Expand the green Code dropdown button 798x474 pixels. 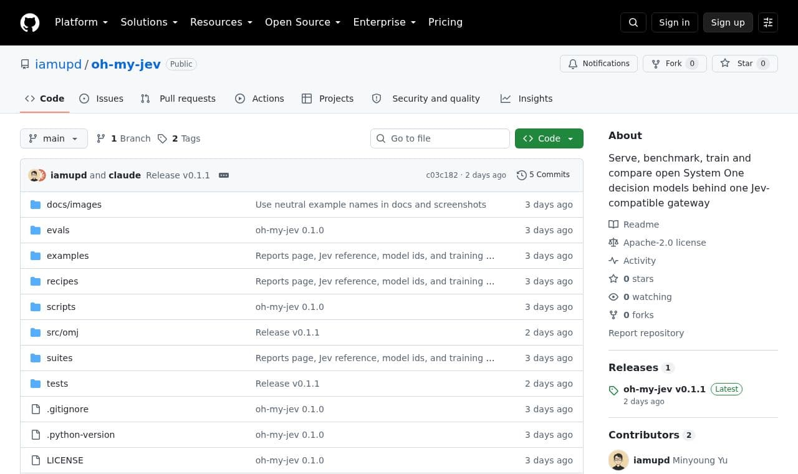[549, 138]
